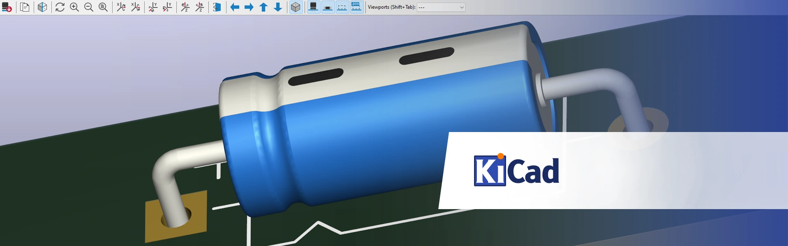Pan the board left with left arrow
The height and width of the screenshot is (246, 788).
pyautogui.click(x=235, y=7)
